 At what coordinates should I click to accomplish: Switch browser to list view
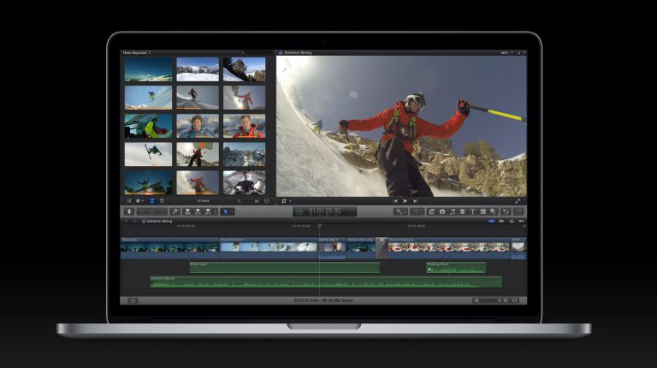point(162,201)
